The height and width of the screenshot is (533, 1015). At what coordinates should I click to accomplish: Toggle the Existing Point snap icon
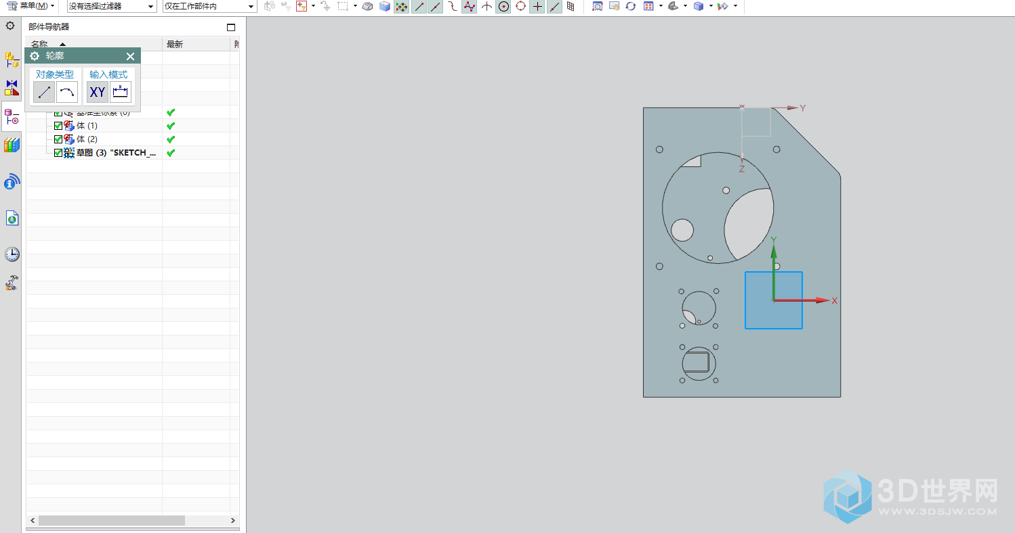pos(537,6)
